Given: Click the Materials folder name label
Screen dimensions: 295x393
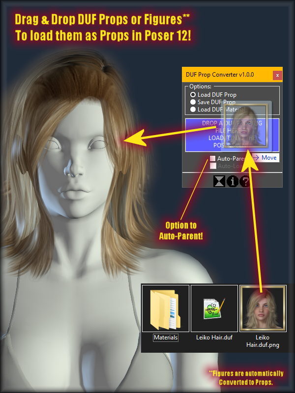Looking at the screenshot, I should click(x=166, y=337).
